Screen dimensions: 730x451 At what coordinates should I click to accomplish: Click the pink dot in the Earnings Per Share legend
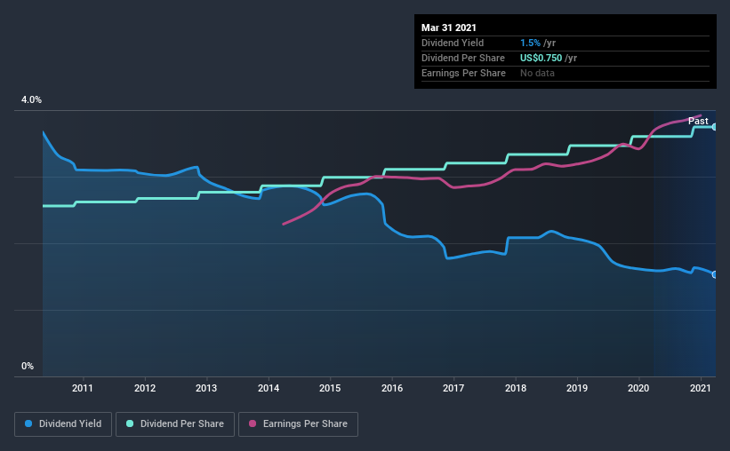pyautogui.click(x=251, y=424)
